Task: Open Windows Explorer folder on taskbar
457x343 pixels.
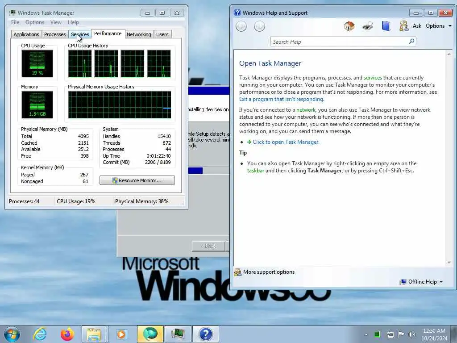Action: (94, 334)
